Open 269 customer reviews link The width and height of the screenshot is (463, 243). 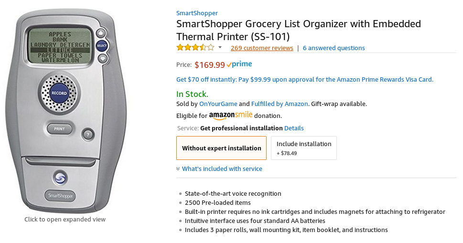coord(262,48)
